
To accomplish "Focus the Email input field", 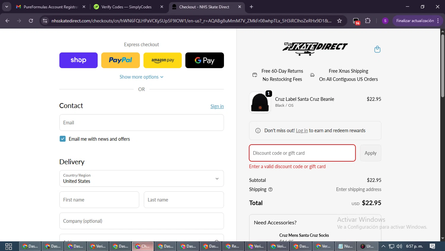I will coord(142,123).
